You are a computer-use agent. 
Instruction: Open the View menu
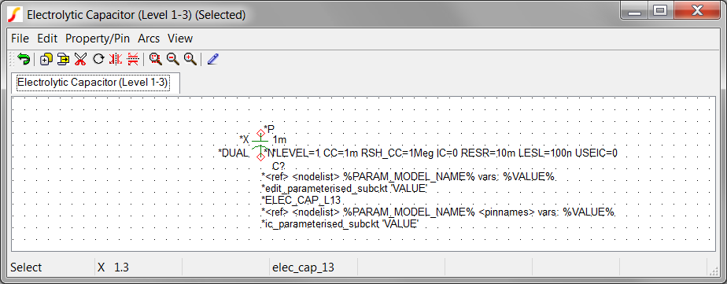[x=180, y=39]
